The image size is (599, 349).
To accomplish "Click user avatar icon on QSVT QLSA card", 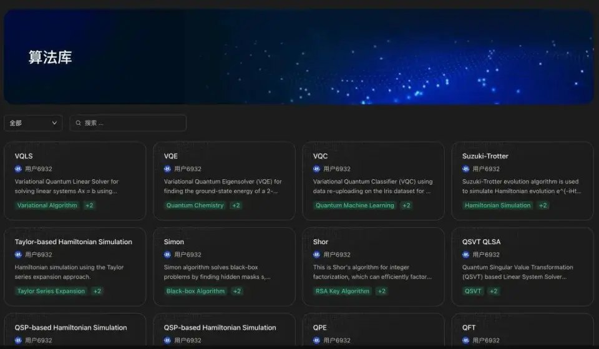I will 465,254.
